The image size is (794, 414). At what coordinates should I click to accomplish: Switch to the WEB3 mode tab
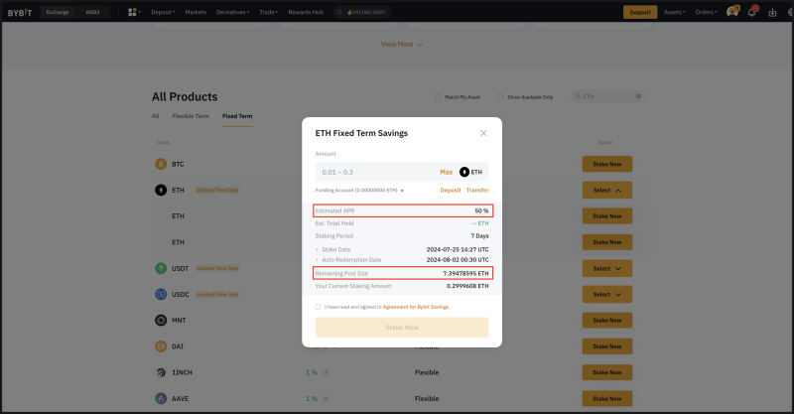tap(92, 12)
